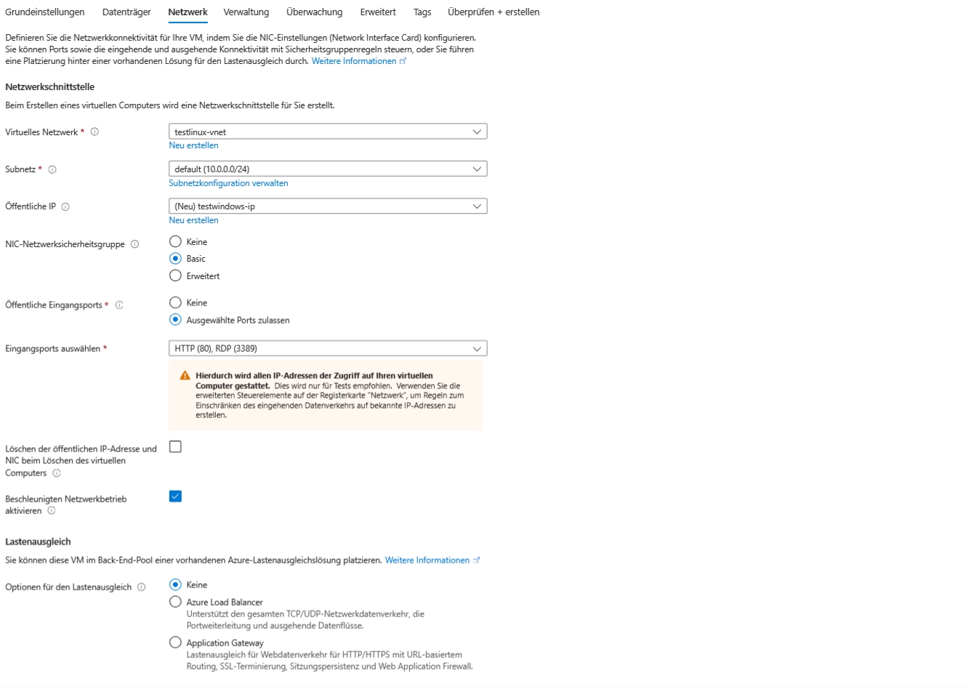The width and height of the screenshot is (969, 687).
Task: Enable deleting public IP and NIC checkbox
Action: 175,447
